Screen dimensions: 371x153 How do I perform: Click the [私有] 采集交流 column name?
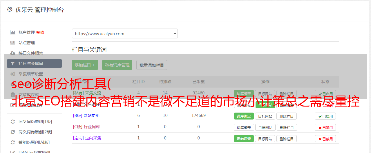click(87, 93)
